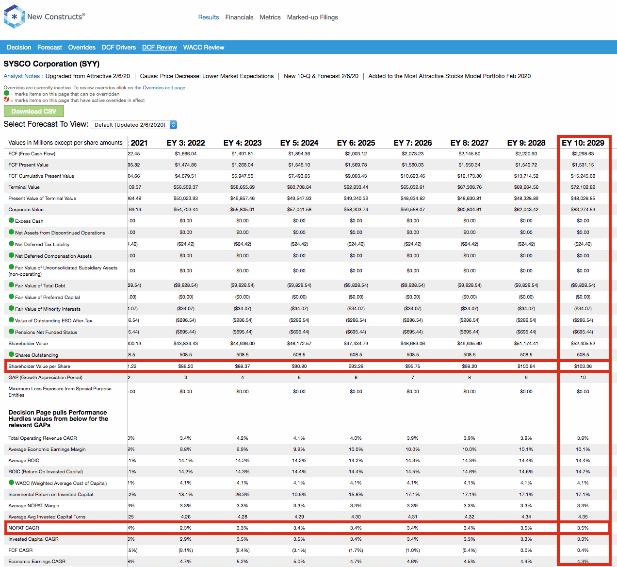Click the 26.3% Incremental Return value
617x567 pixels.
point(243,495)
